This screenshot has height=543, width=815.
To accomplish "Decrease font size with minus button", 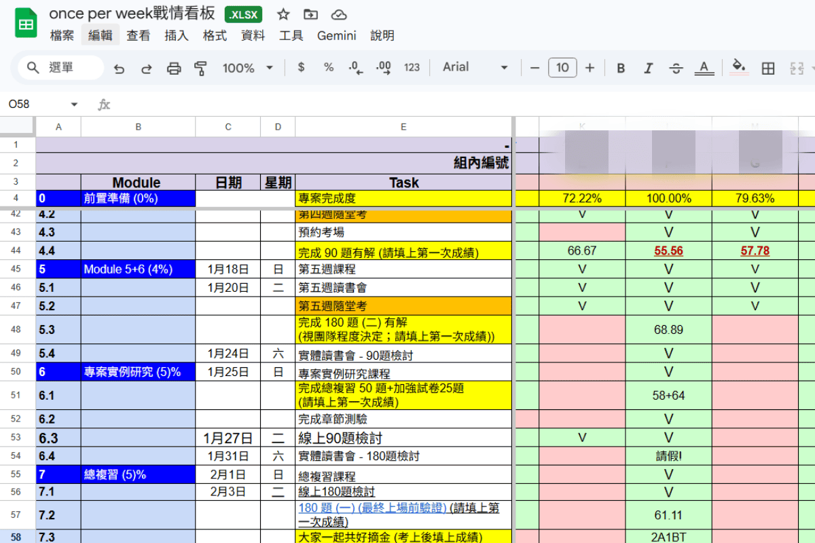I will 535,68.
